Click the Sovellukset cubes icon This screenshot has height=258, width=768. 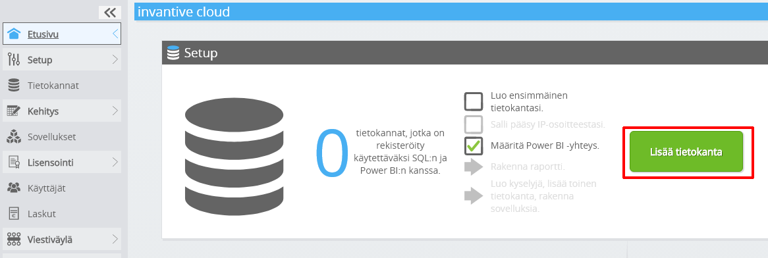(14, 137)
